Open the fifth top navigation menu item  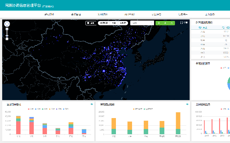pos(156,14)
